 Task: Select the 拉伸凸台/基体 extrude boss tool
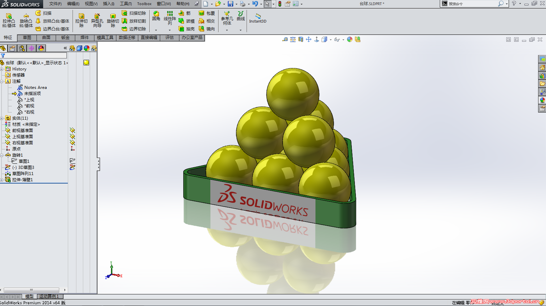pyautogui.click(x=9, y=21)
